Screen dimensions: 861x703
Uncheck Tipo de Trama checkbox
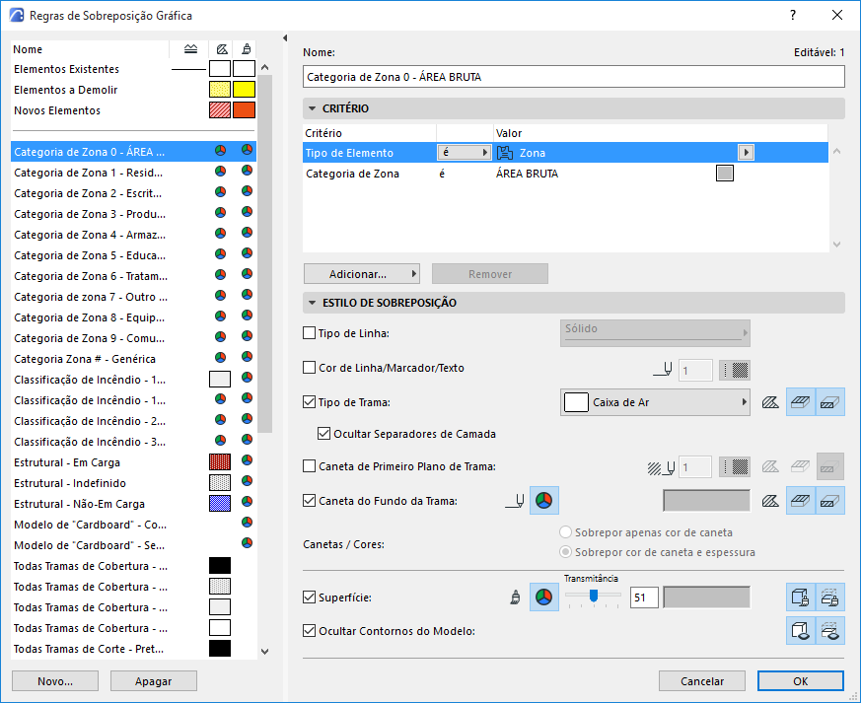(x=309, y=401)
